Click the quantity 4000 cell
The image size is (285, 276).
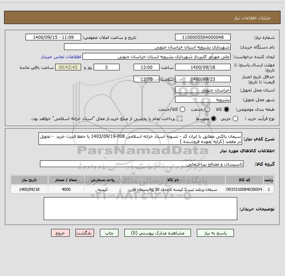click(66, 189)
